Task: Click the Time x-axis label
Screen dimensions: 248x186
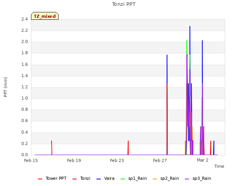Action: click(x=219, y=166)
